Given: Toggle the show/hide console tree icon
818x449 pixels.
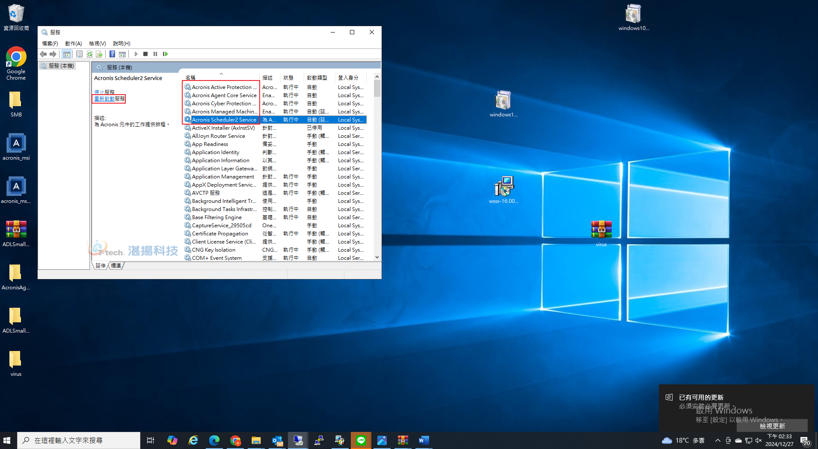Looking at the screenshot, I should point(66,54).
